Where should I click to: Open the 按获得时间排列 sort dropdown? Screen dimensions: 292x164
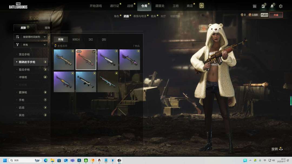(31, 37)
